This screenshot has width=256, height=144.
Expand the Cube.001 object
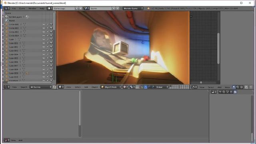coord(3,43)
